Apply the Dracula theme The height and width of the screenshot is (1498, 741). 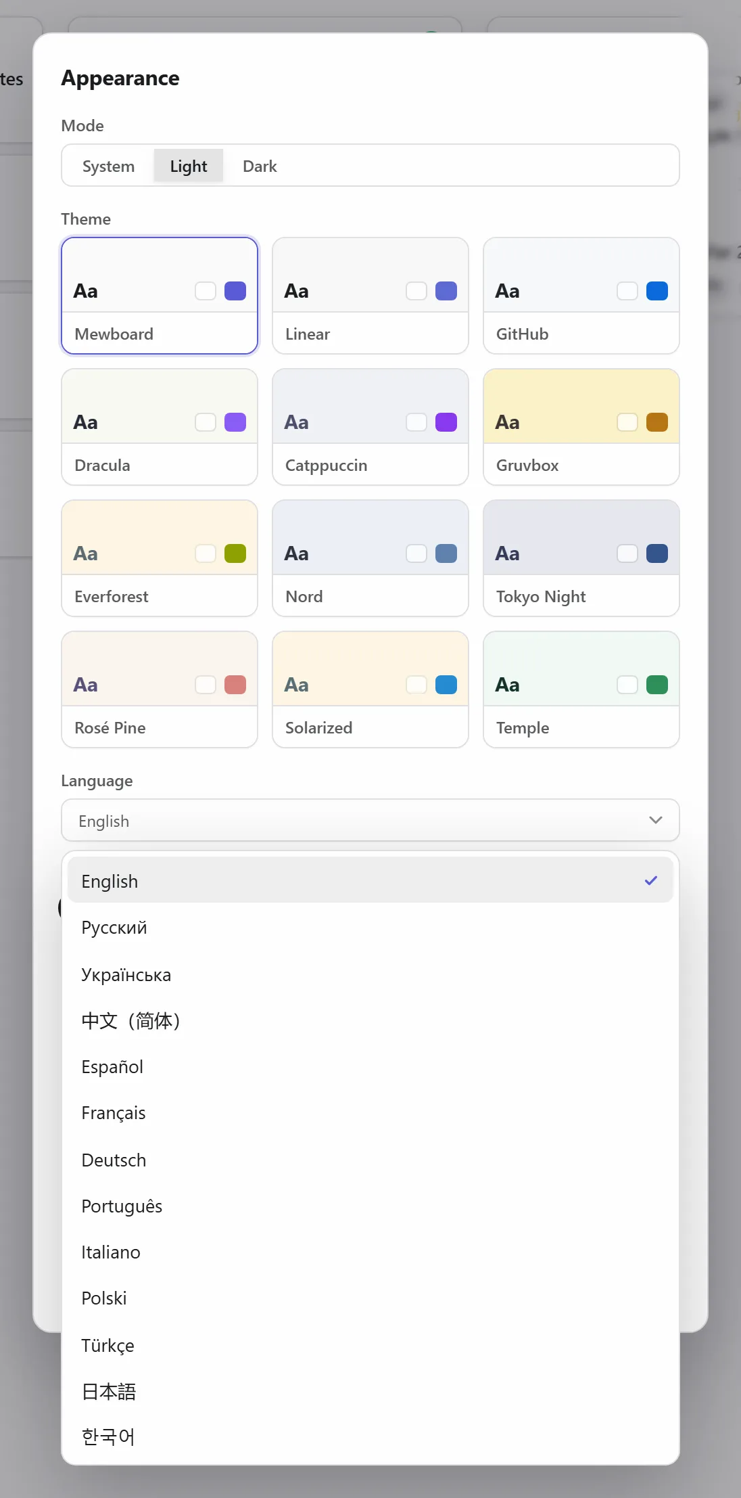[160, 427]
